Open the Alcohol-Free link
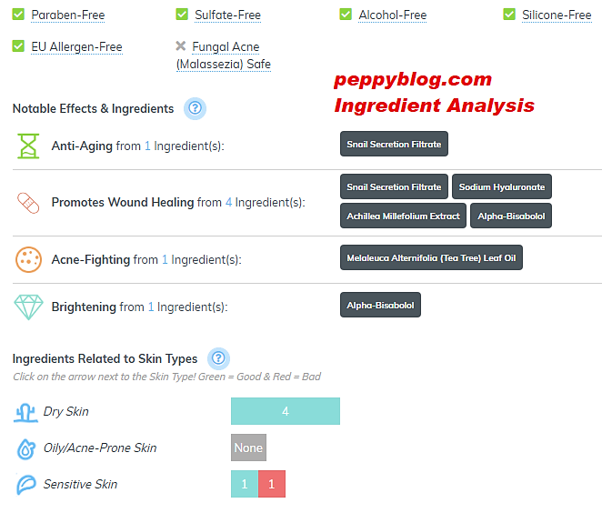The height and width of the screenshot is (513, 602). tap(392, 15)
